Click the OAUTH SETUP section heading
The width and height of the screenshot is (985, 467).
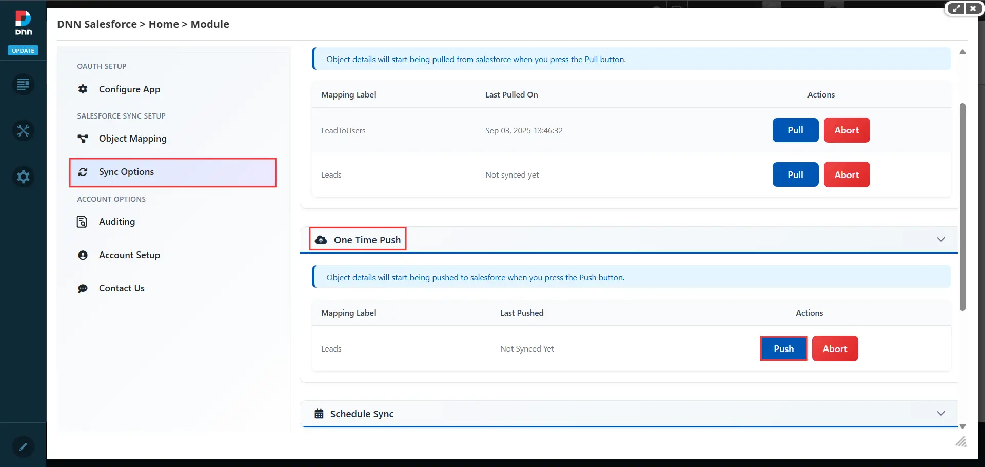pyautogui.click(x=102, y=66)
